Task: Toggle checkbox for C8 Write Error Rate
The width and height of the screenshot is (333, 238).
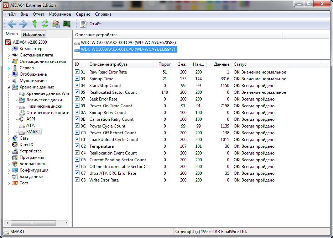Action: (77, 180)
